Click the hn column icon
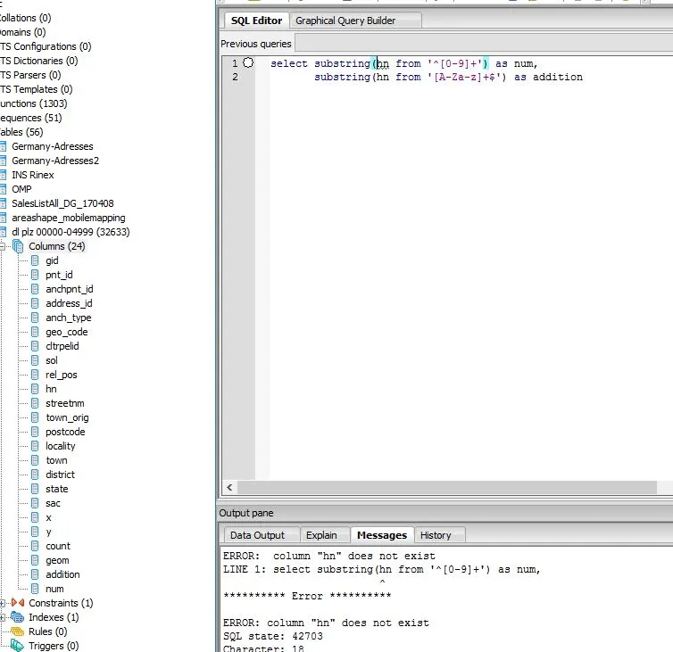Screen dimensions: 673x652 click(x=35, y=389)
